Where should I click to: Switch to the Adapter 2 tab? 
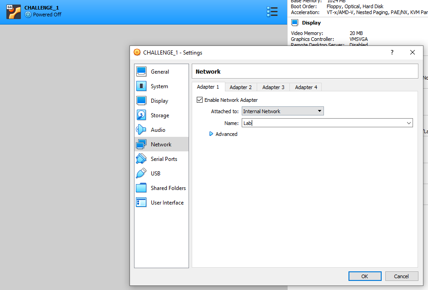pyautogui.click(x=240, y=87)
